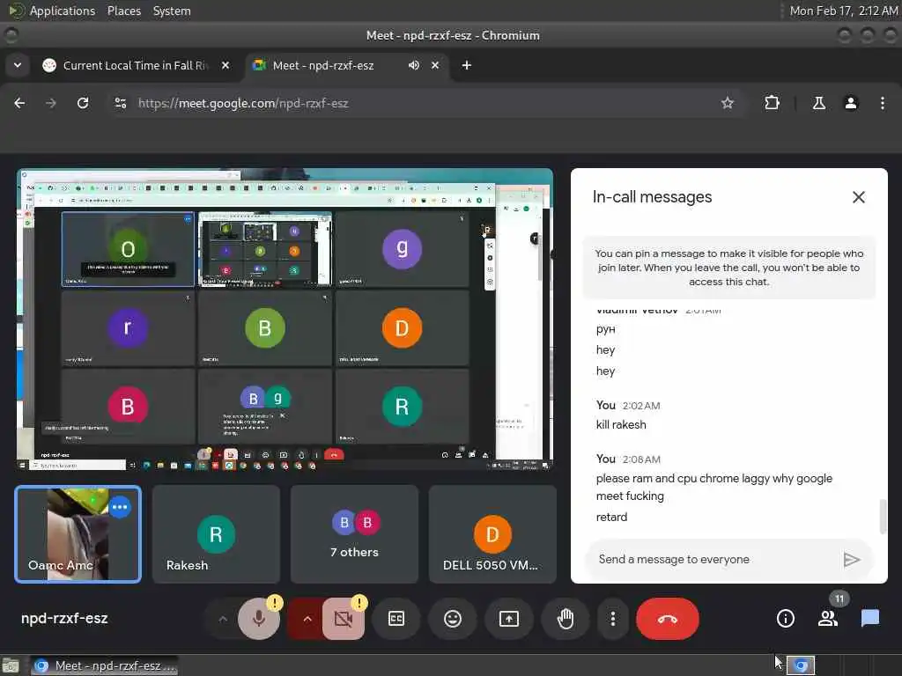Select the Oamc Amc participant tile
This screenshot has height=676, width=902.
[78, 534]
